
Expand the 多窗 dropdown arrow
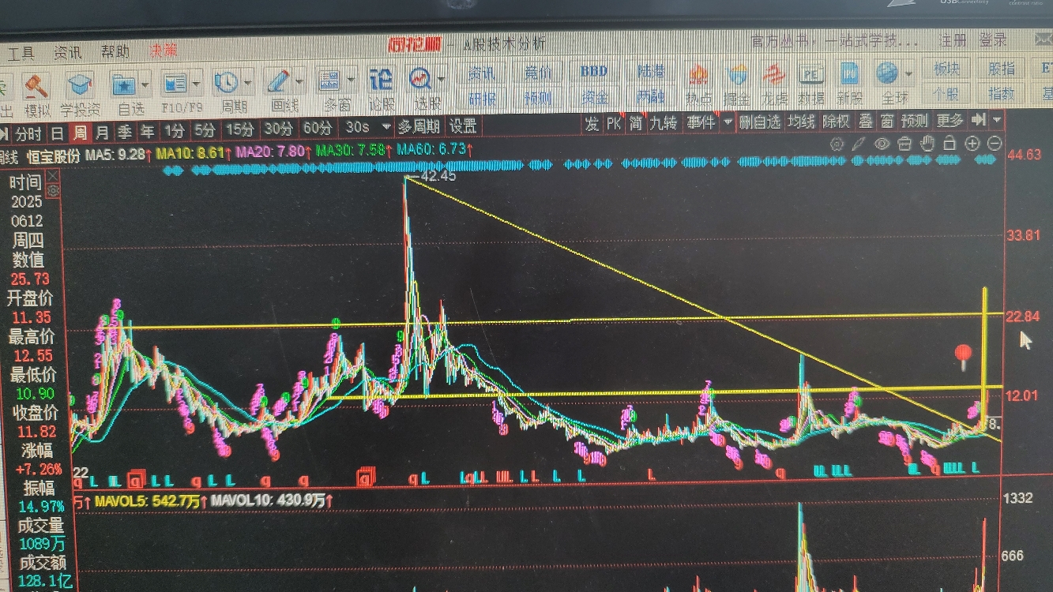coord(350,80)
